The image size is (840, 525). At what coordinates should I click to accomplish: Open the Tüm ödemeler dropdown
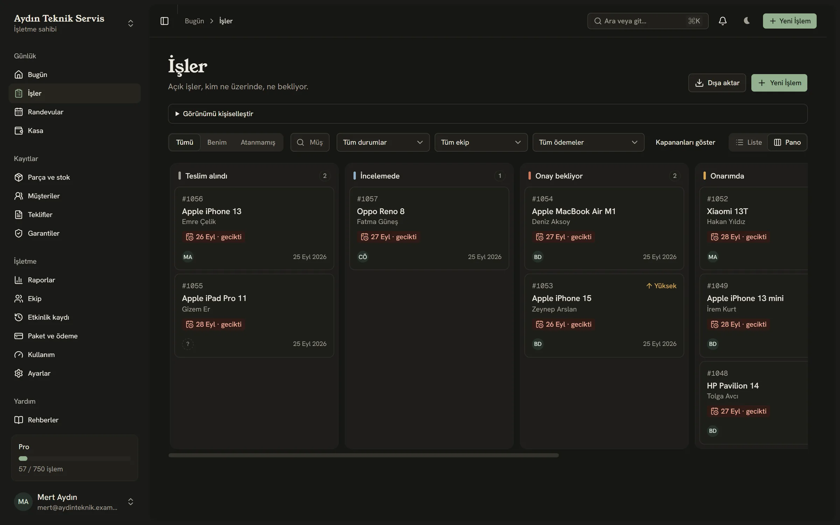point(588,142)
